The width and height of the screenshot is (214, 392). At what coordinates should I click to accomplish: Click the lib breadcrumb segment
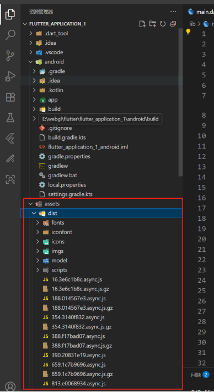coord(192,24)
